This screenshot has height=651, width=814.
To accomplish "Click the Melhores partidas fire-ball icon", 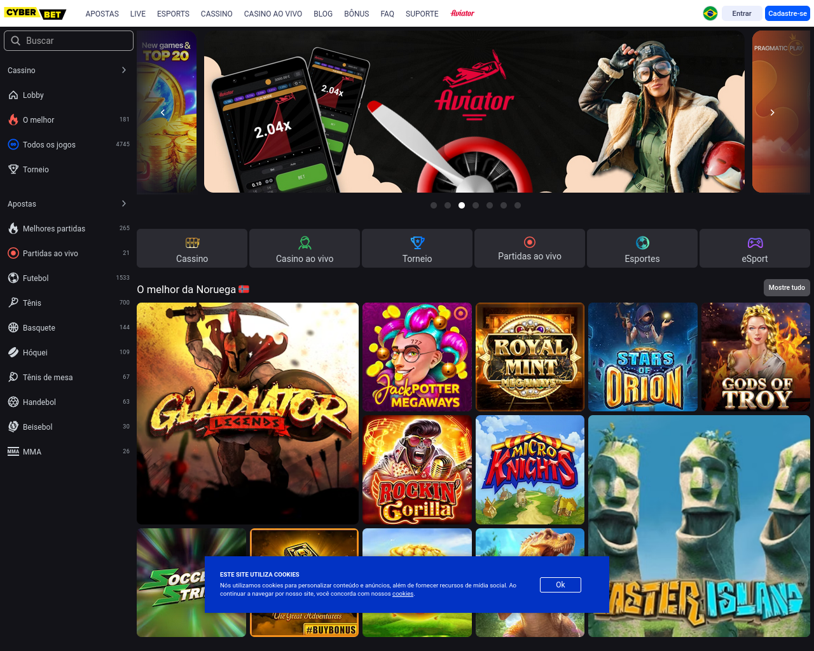I will click(x=13, y=229).
